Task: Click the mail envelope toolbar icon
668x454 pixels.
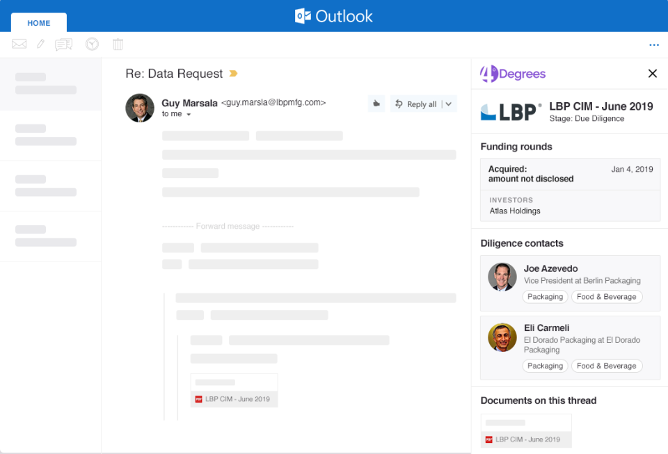Action: tap(19, 44)
